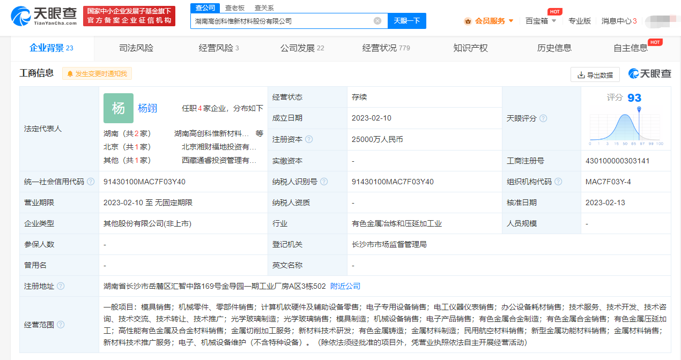This screenshot has width=681, height=360.
Task: Select the 成立日期 value 2023-02-10
Action: tap(371, 118)
